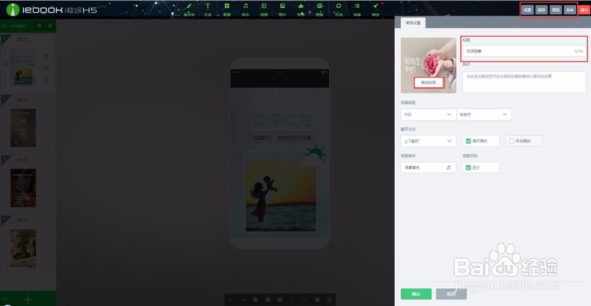Click page 1 save-as-template icon
Viewport: 591px width, 306px height.
tap(46, 69)
